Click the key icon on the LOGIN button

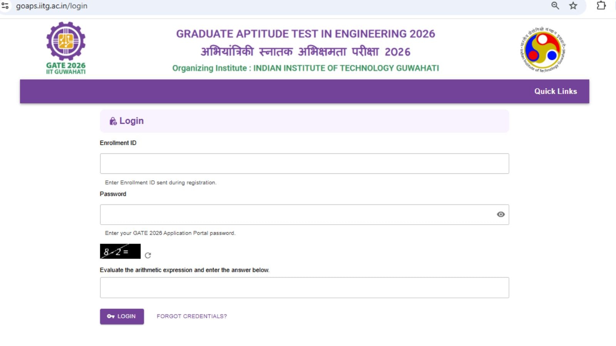pos(110,316)
